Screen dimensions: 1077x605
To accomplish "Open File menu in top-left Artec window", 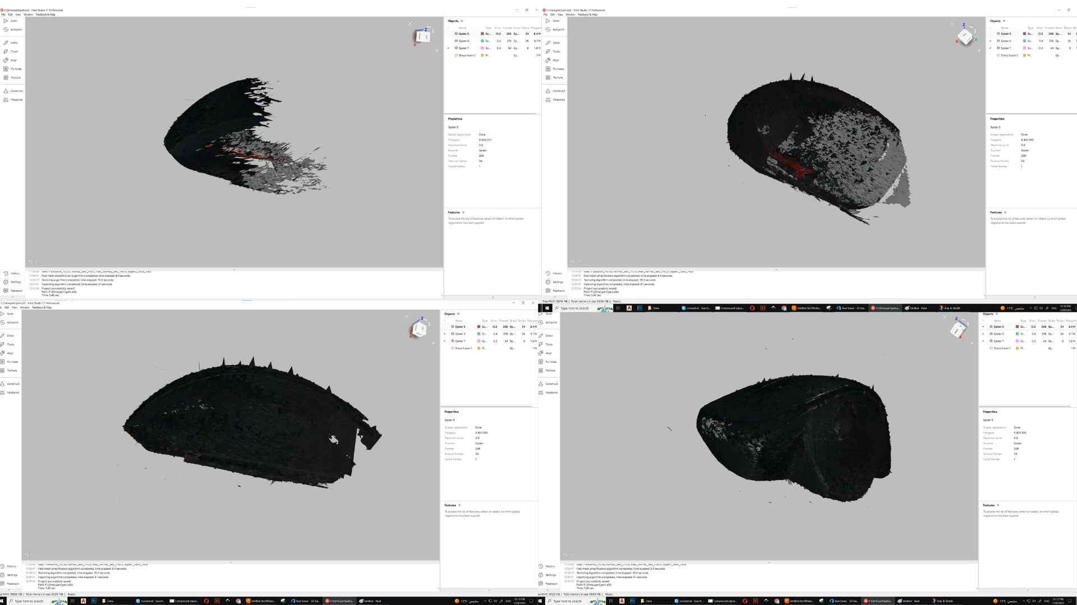I will click(3, 15).
